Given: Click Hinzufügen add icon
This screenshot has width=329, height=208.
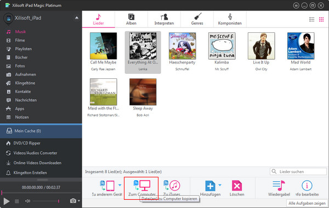Looking at the screenshot, I should pos(210,186).
